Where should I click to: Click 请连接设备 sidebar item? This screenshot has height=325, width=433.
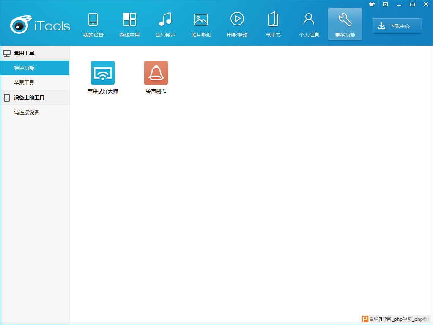[35, 112]
